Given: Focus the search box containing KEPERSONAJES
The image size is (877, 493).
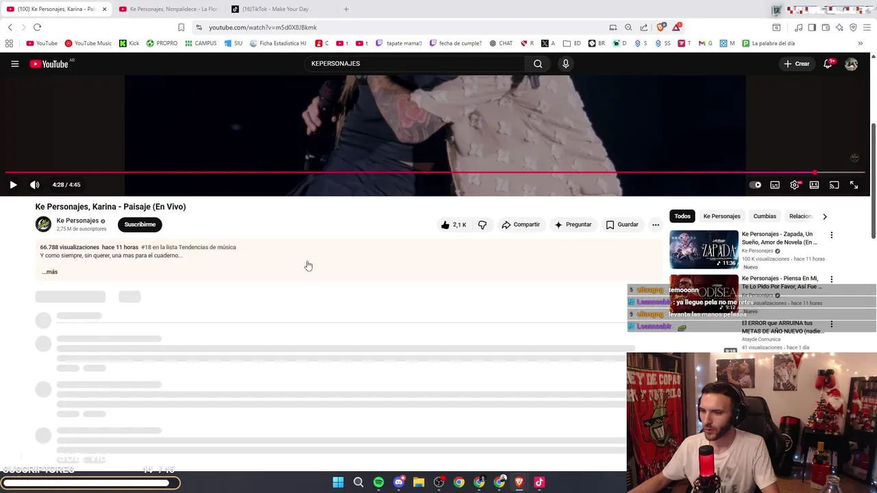Looking at the screenshot, I should pos(415,64).
